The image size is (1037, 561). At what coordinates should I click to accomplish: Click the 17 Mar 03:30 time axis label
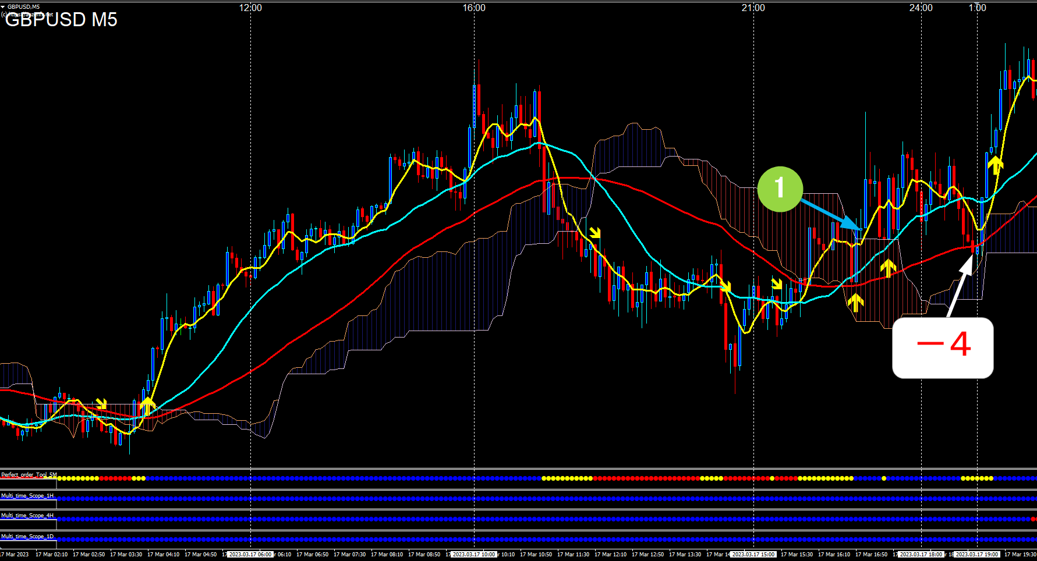click(126, 555)
